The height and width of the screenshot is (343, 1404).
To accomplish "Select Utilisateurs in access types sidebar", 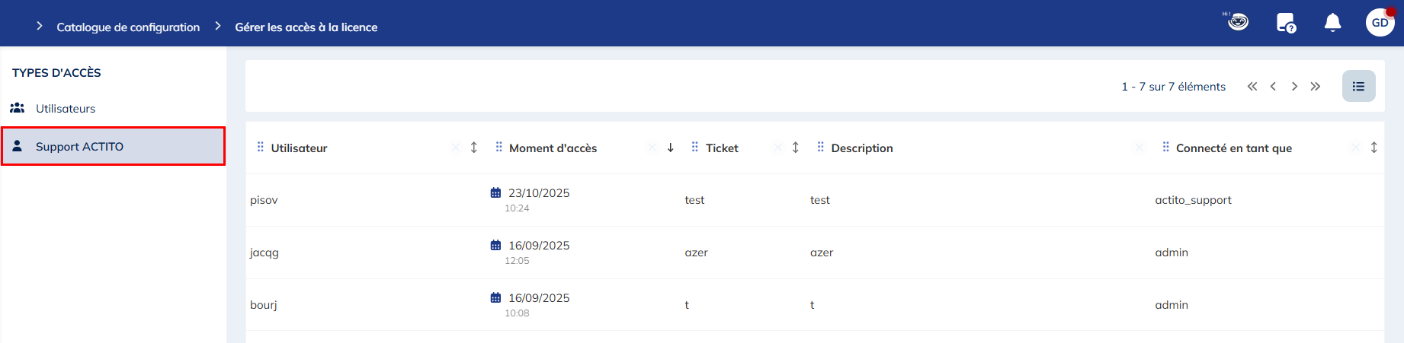I will pos(66,109).
